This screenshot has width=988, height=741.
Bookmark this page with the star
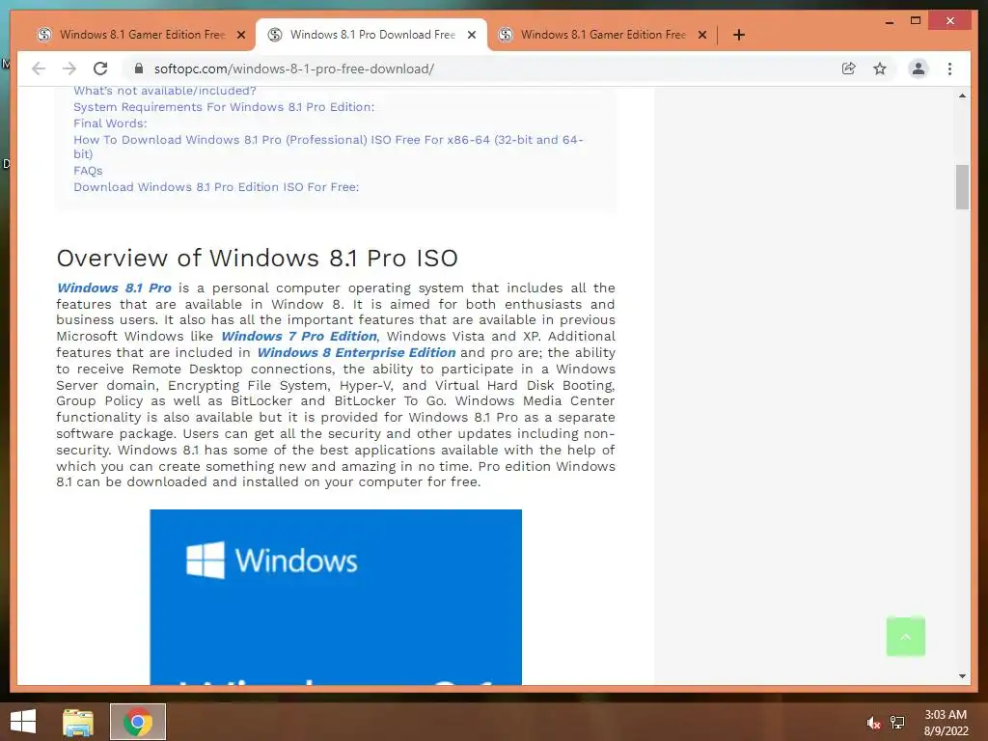[x=880, y=69]
